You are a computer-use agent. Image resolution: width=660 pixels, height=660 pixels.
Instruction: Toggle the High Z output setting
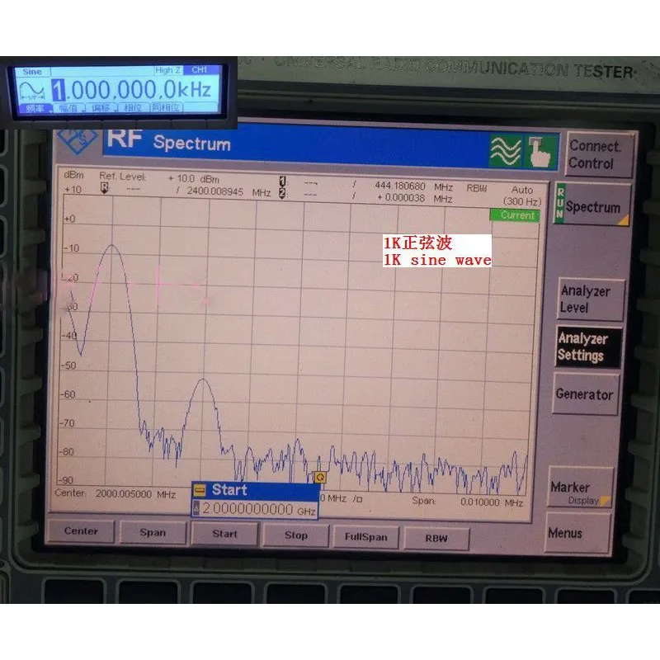(167, 70)
